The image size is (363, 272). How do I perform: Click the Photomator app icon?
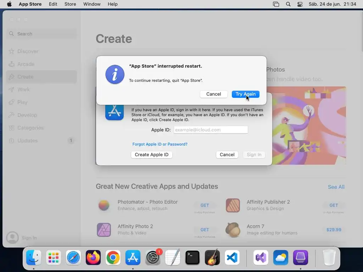tap(104, 205)
